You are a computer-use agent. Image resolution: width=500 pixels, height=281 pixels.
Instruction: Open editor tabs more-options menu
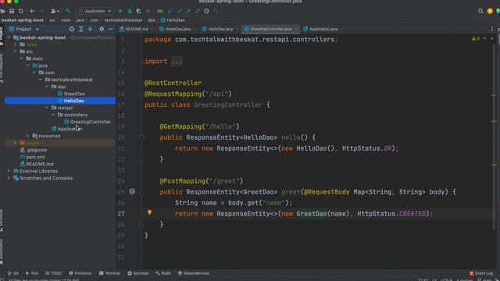pos(492,29)
